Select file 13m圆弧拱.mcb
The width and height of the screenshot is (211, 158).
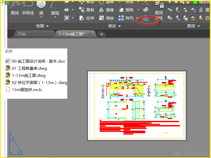[23, 90]
